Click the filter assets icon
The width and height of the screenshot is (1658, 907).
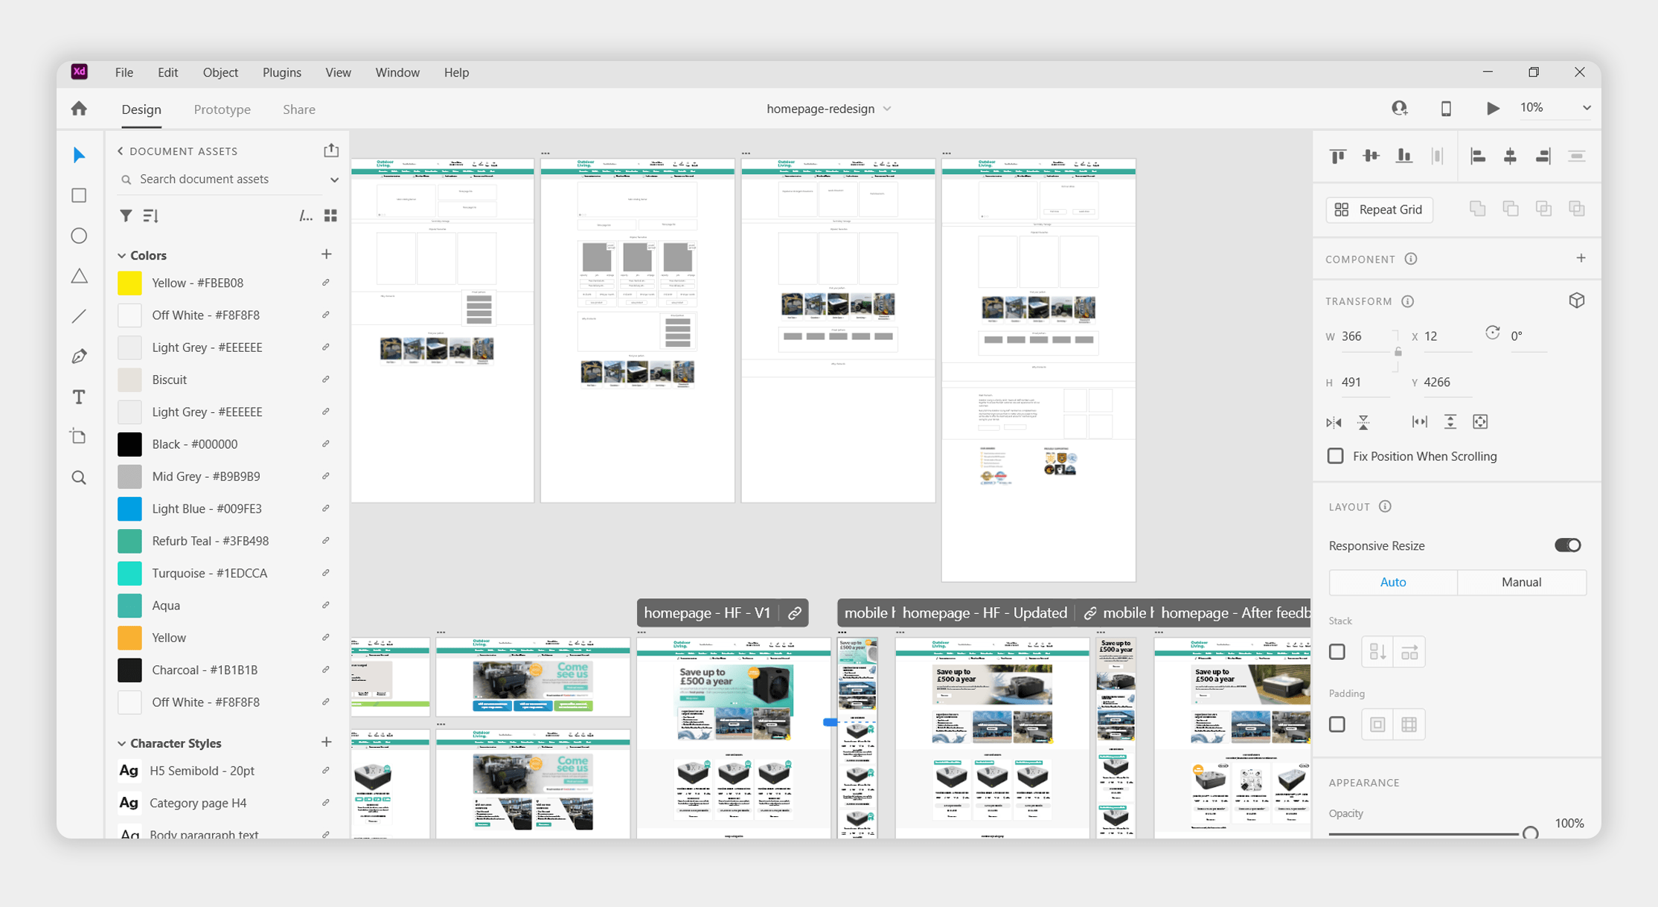tap(126, 216)
